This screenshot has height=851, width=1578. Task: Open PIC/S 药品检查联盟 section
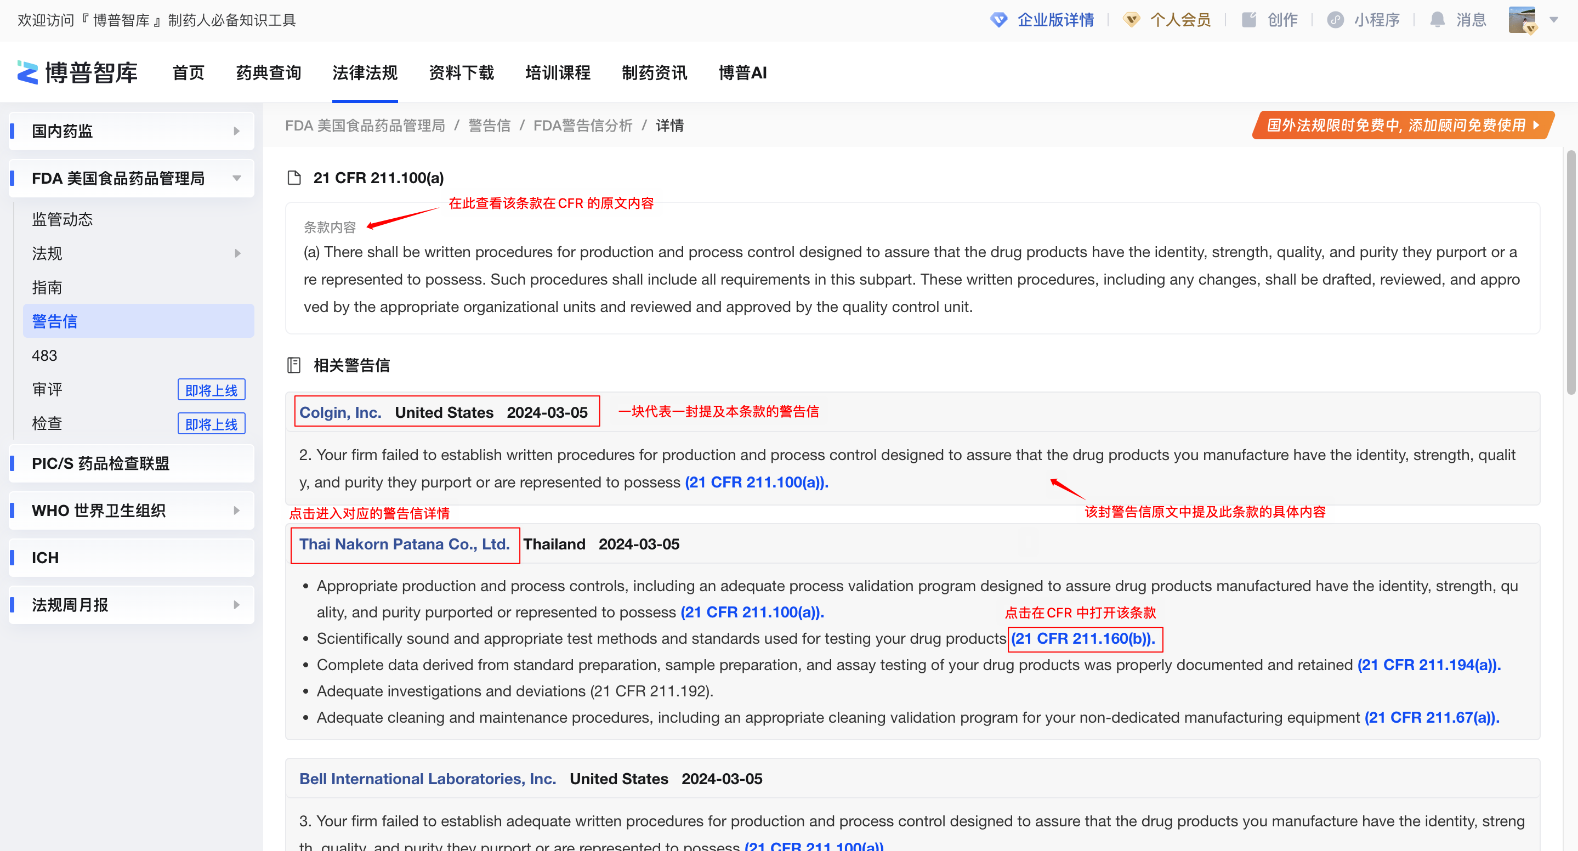pos(132,463)
